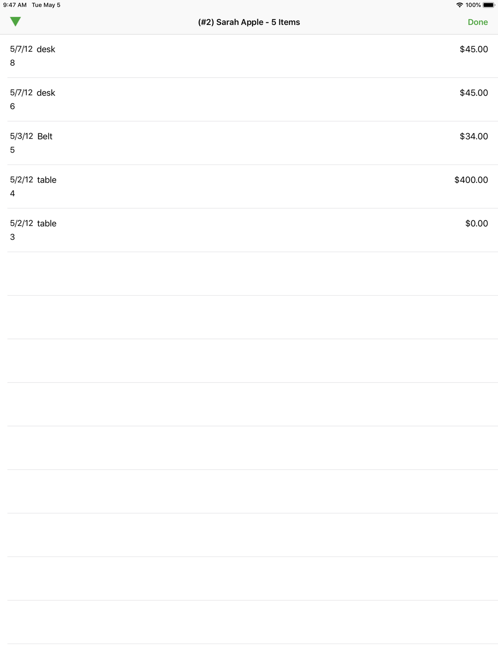Click the $400.00 price amount
This screenshot has height=665, width=498.
click(471, 180)
